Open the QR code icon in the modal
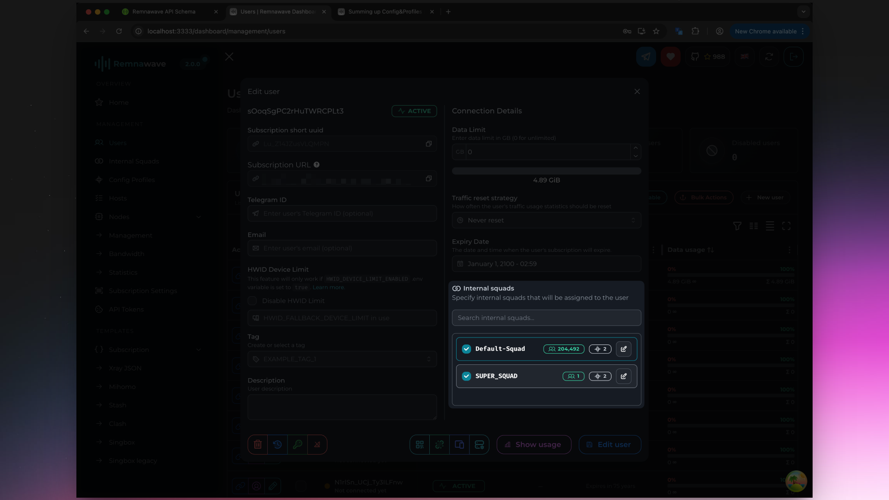 420,444
